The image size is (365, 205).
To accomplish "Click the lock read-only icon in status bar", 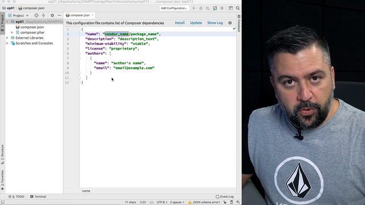I will tap(225, 202).
